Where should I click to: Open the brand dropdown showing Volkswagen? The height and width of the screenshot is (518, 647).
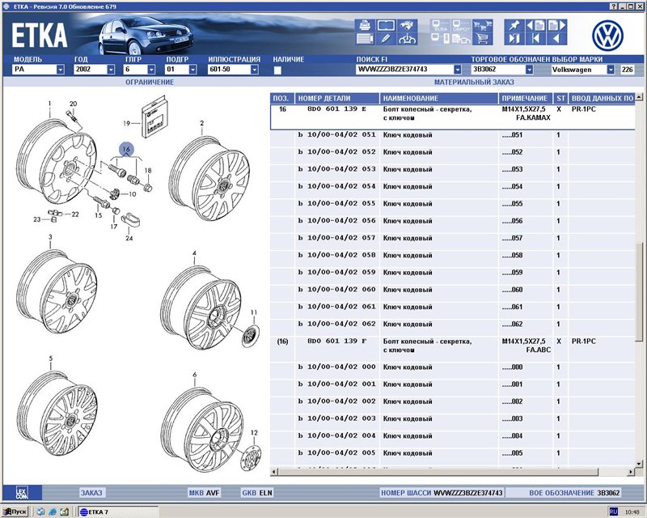[x=611, y=70]
